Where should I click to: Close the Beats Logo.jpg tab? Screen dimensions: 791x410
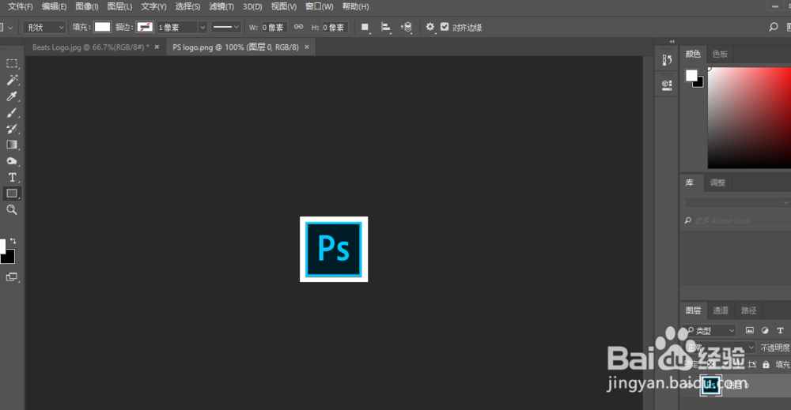157,47
